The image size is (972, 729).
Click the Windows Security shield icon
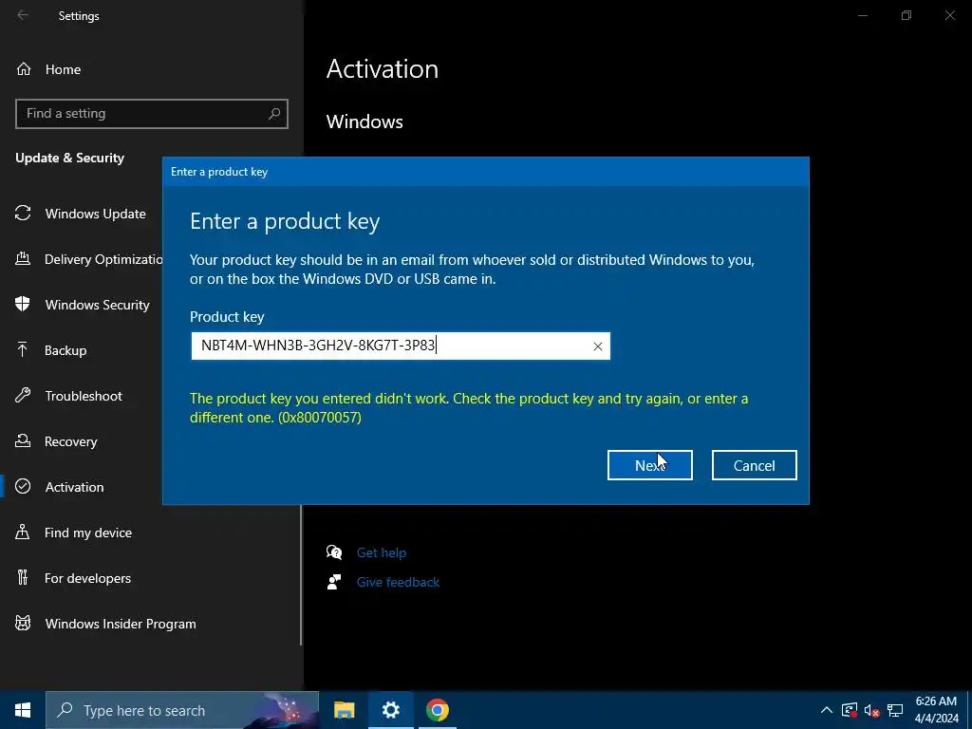[23, 305]
